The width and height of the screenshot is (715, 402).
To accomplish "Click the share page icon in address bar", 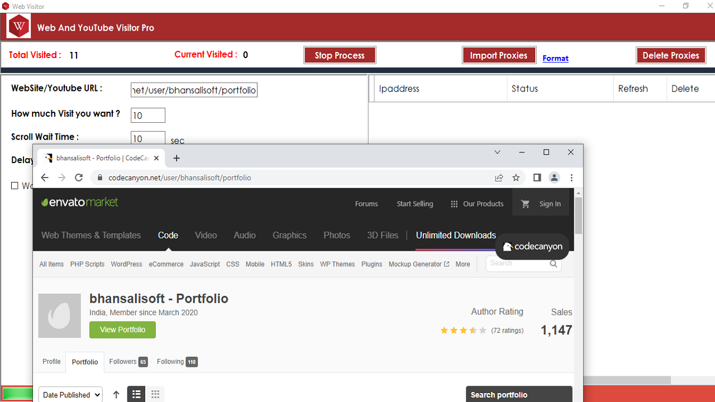I will pyautogui.click(x=499, y=178).
